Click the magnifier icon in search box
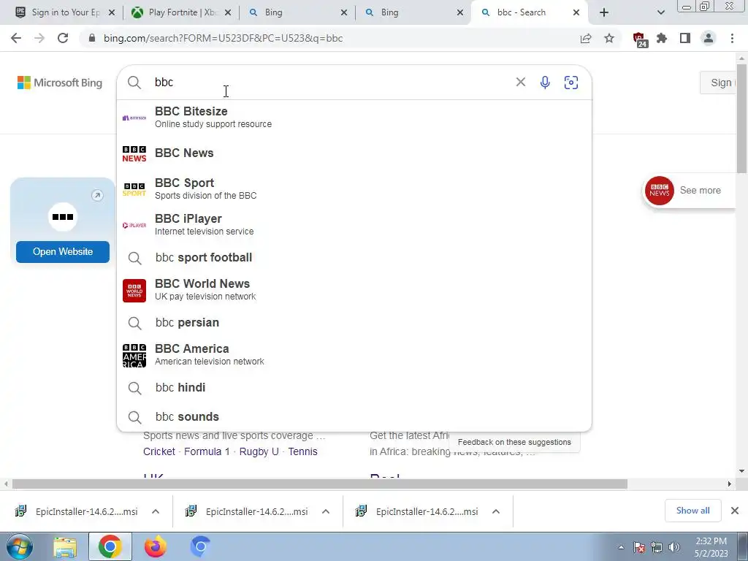The height and width of the screenshot is (561, 748). coord(134,83)
